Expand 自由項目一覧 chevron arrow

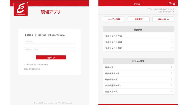point(172,91)
